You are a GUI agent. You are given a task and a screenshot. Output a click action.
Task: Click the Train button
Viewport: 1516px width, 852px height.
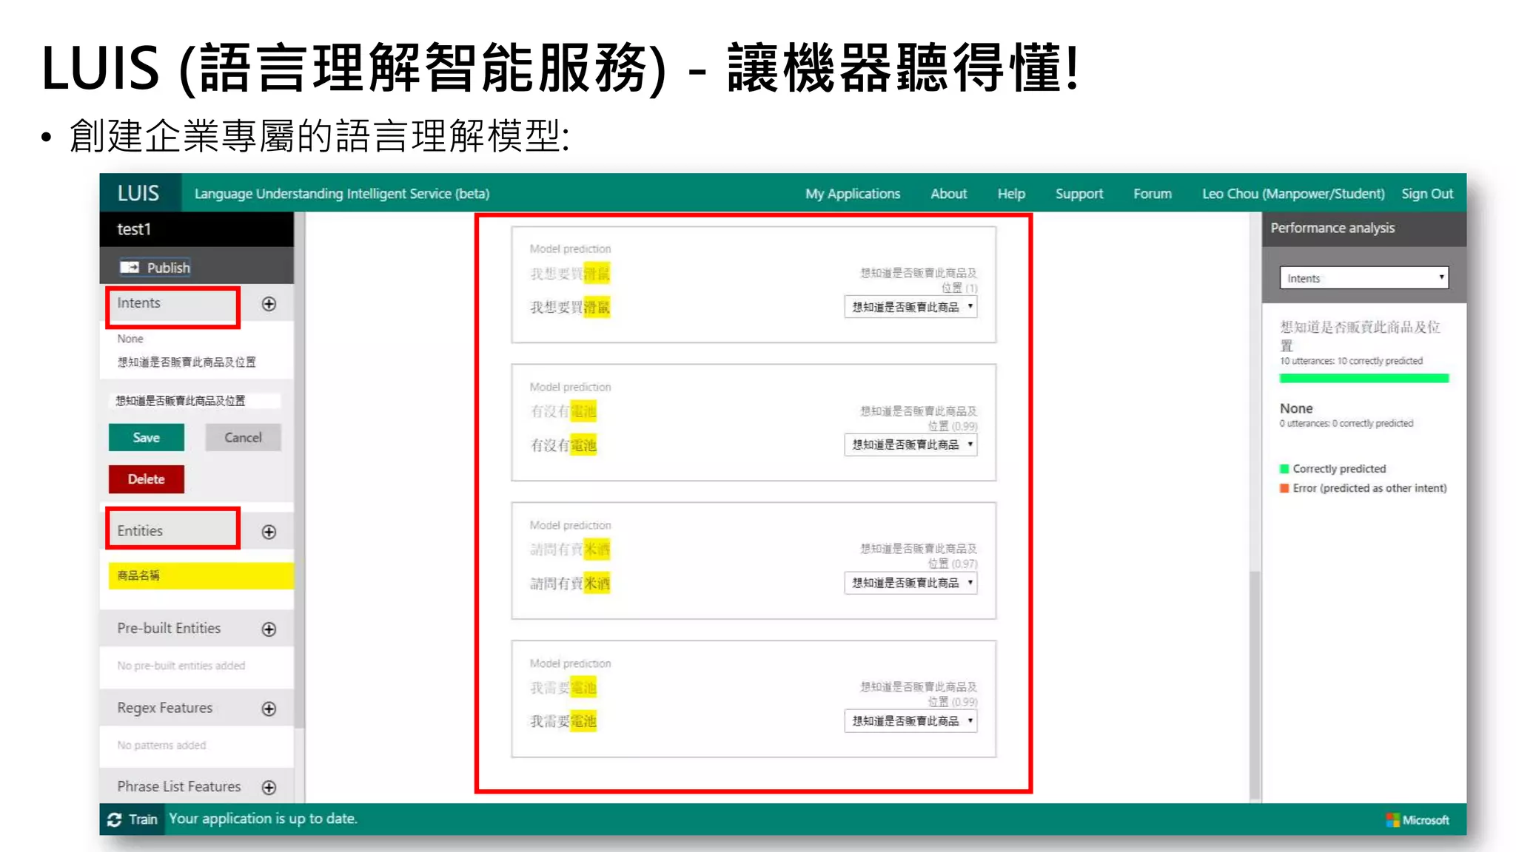coord(133,819)
